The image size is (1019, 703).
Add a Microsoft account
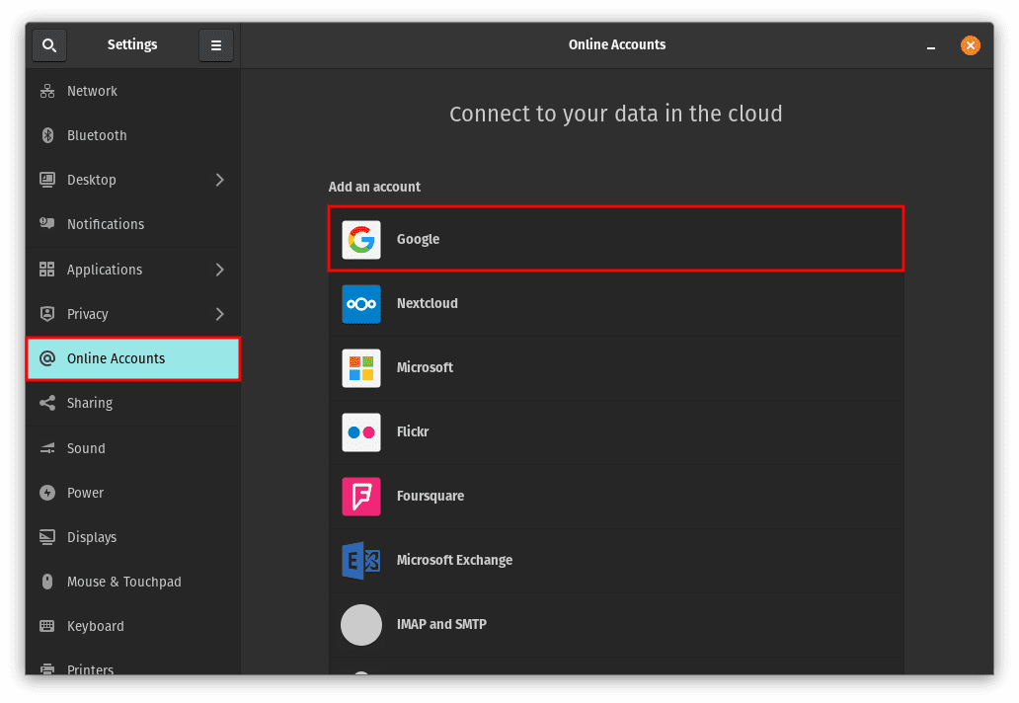point(616,367)
